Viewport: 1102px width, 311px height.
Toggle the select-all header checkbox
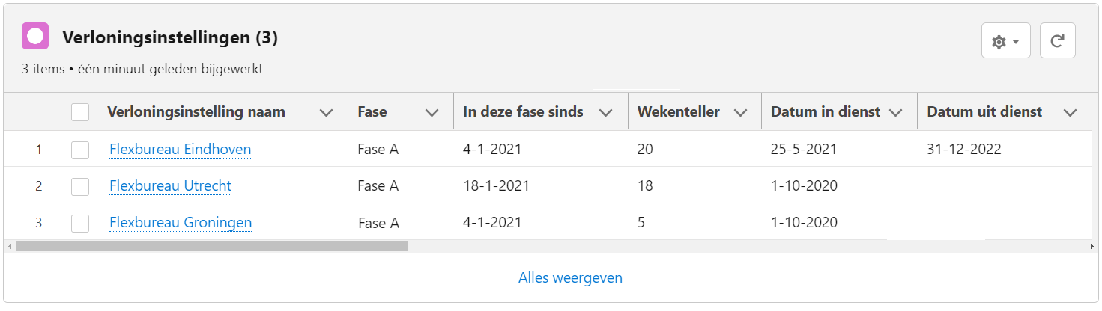point(80,112)
